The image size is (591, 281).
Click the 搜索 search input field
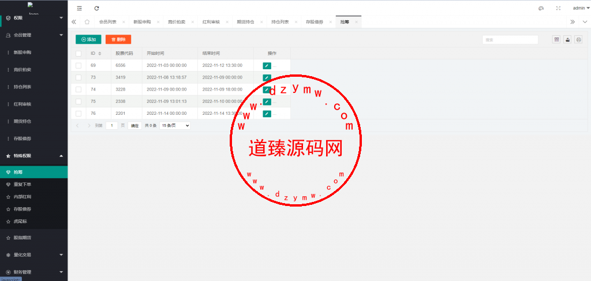tap(510, 40)
